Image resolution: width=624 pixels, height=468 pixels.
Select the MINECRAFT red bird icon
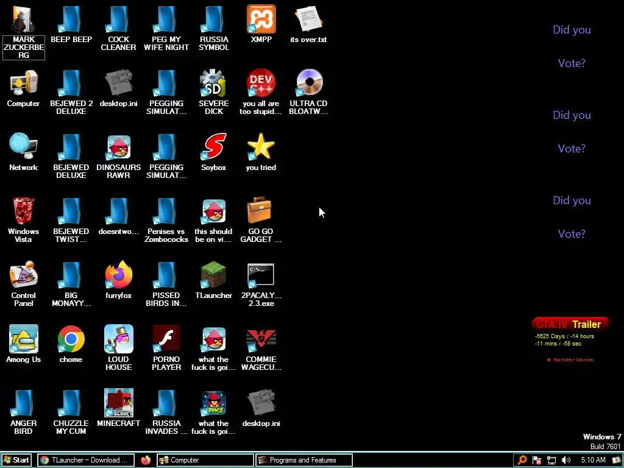[119, 403]
